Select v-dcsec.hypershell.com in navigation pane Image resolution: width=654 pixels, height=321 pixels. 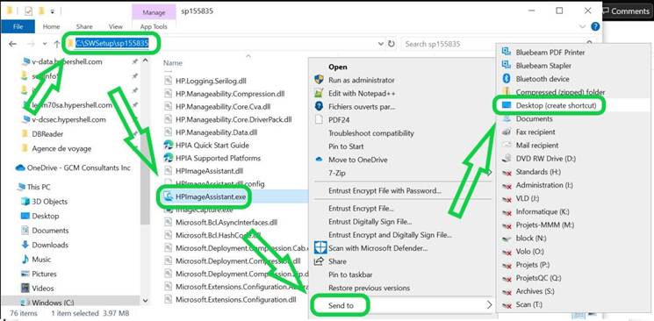(68, 119)
